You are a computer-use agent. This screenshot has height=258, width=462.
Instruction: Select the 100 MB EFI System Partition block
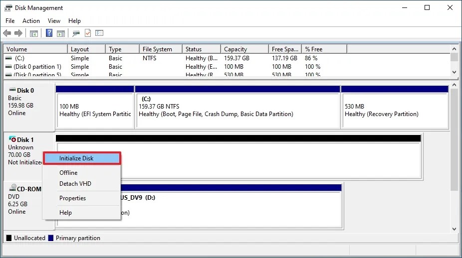coord(95,107)
